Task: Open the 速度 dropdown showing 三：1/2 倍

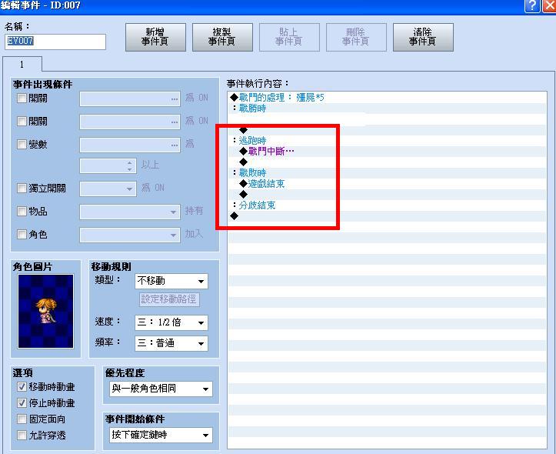Action: (x=171, y=322)
